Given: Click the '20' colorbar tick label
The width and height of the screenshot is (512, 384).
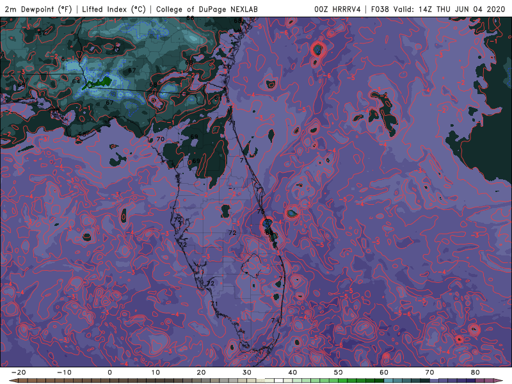Looking at the screenshot, I should tap(201, 372).
